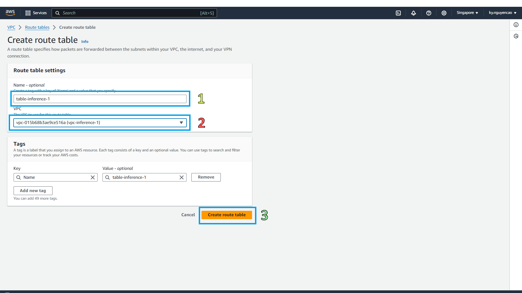522x293 pixels.
Task: Open the notifications bell
Action: point(414,13)
